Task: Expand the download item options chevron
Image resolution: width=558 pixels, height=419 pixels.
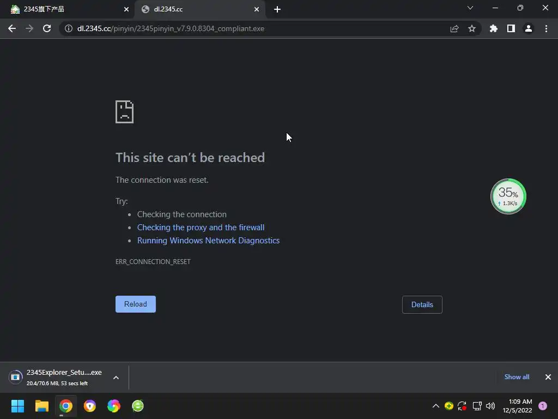Action: 116,378
